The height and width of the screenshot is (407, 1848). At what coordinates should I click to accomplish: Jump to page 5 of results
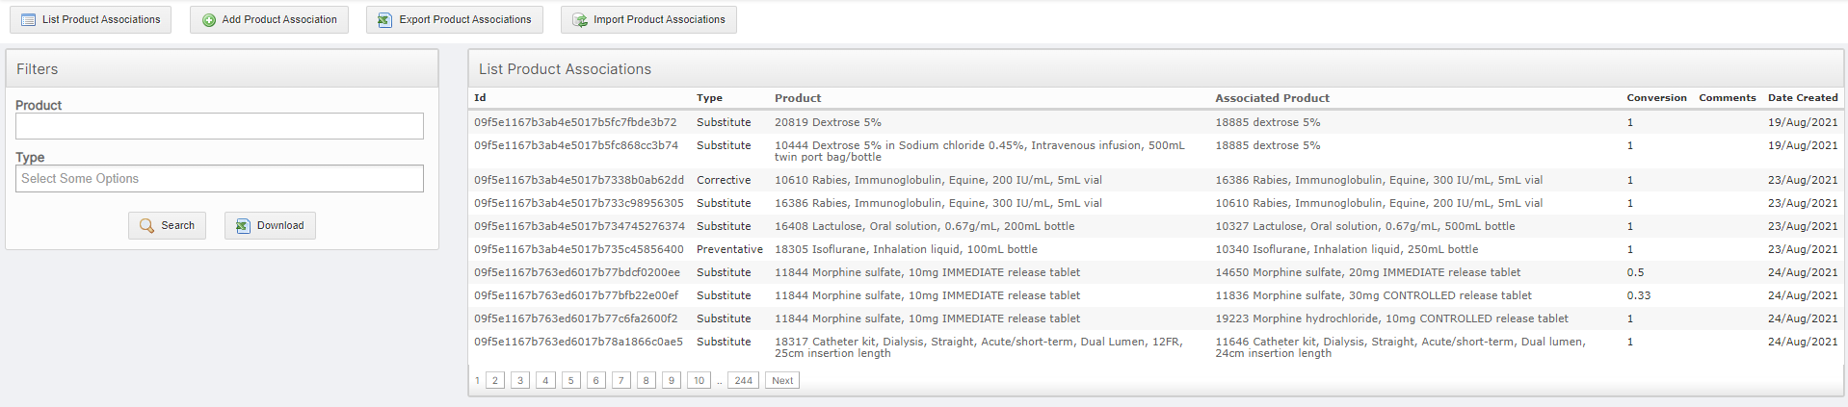(570, 381)
